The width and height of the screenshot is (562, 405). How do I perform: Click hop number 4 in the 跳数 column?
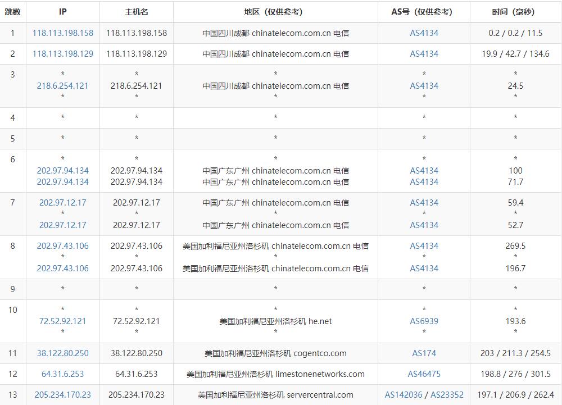click(x=12, y=118)
